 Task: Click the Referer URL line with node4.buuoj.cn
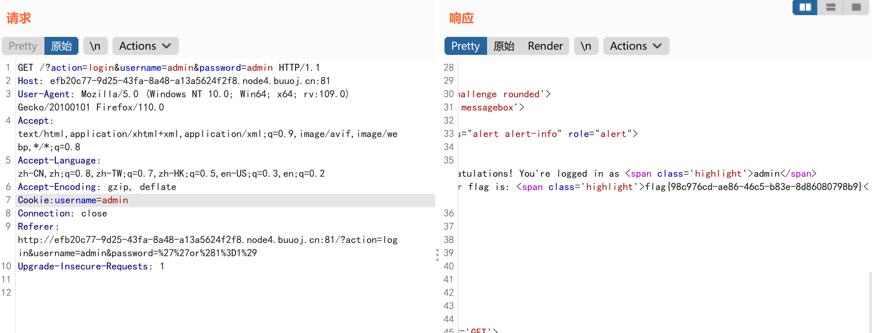[x=208, y=240]
